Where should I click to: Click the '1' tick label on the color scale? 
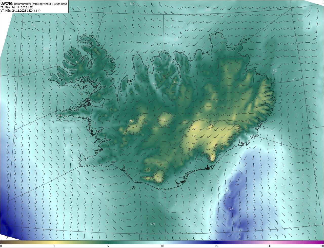pyautogui.click(x=54, y=246)
